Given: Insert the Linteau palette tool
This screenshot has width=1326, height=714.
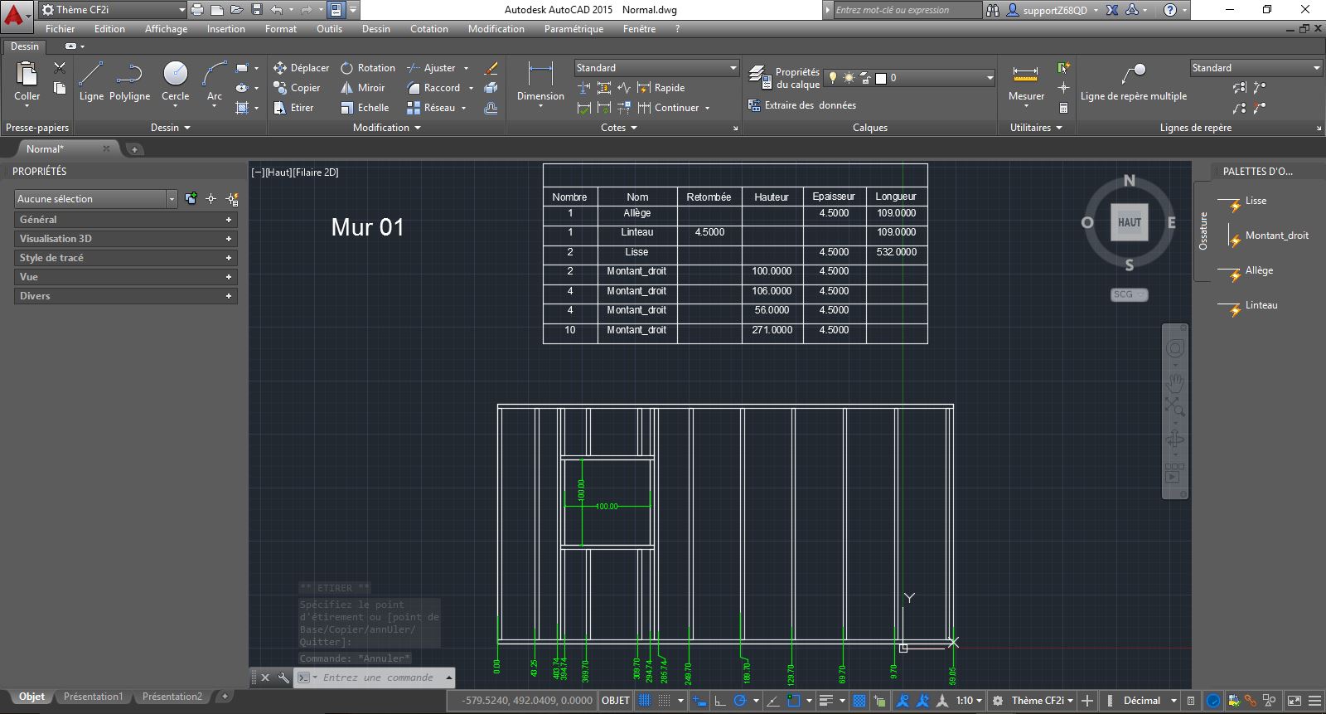Looking at the screenshot, I should pyautogui.click(x=1246, y=307).
